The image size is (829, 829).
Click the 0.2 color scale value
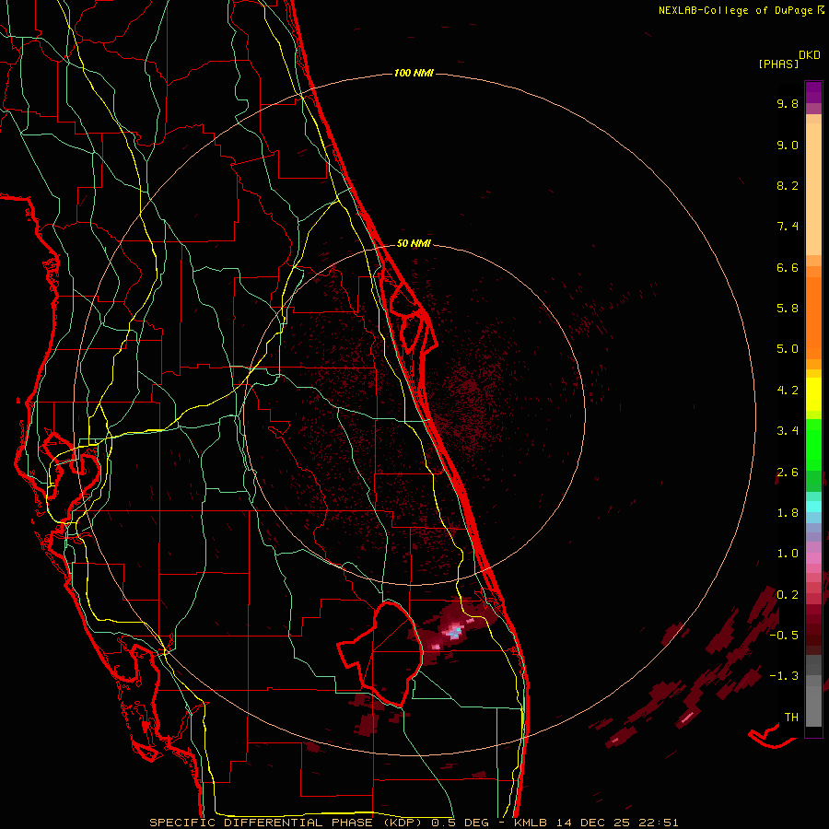pyautogui.click(x=788, y=595)
